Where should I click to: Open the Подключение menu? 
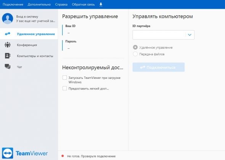(13, 5)
